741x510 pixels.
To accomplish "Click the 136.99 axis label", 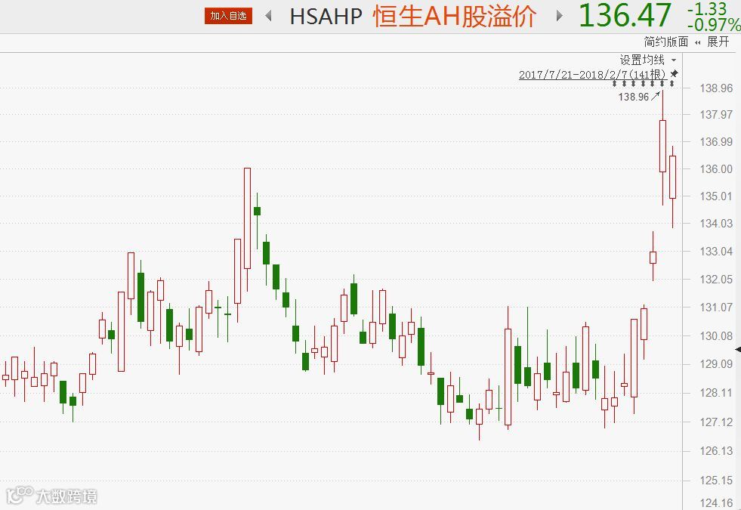I will pyautogui.click(x=716, y=141).
